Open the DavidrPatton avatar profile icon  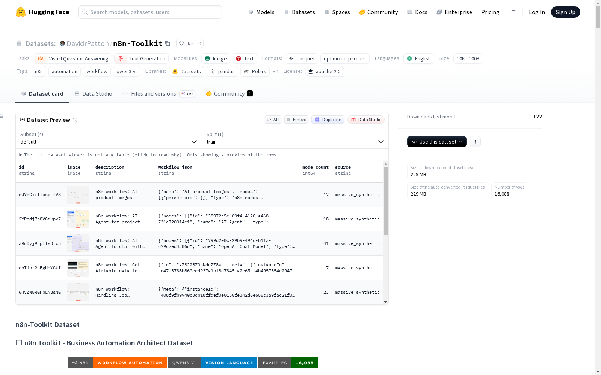tap(62, 43)
